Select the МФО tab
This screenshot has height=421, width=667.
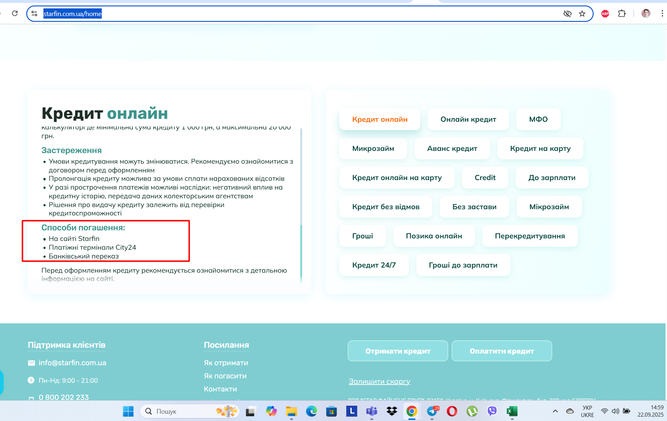click(x=539, y=119)
